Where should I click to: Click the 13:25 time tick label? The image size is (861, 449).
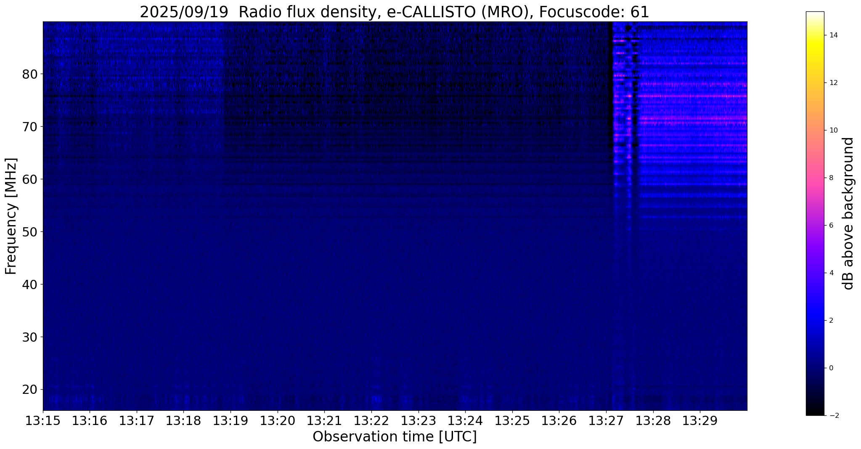pos(512,421)
